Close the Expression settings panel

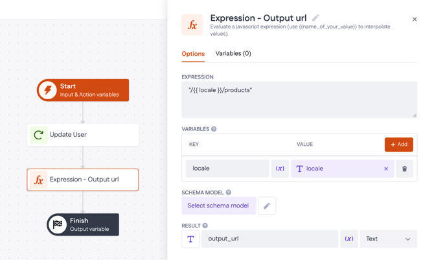click(415, 19)
